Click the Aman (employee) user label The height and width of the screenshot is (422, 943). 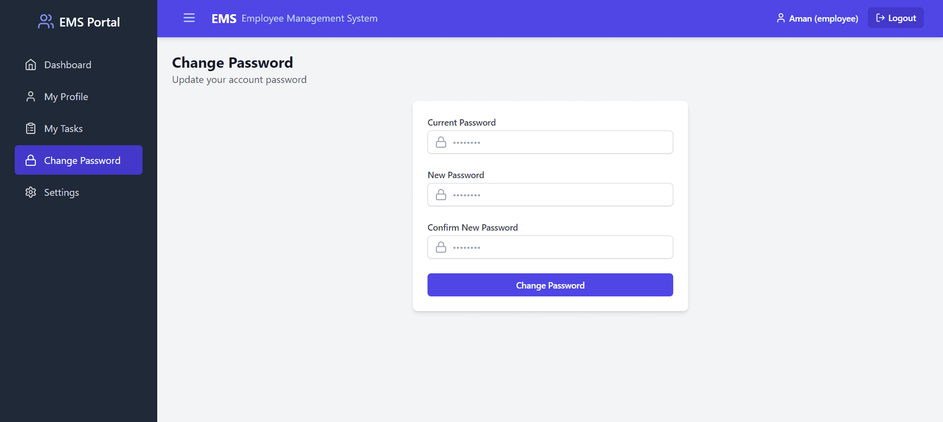(x=824, y=19)
